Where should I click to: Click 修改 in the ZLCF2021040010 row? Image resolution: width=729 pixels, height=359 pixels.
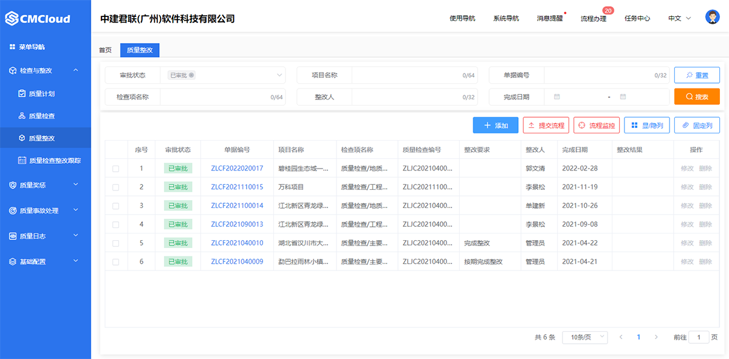coord(686,243)
